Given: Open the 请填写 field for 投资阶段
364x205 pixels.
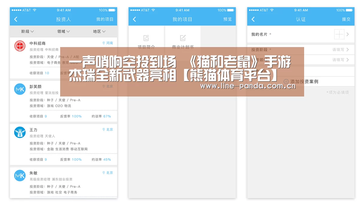Looking at the screenshot, I should point(338,50).
